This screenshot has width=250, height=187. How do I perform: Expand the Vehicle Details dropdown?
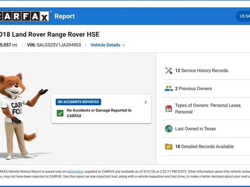click(108, 45)
